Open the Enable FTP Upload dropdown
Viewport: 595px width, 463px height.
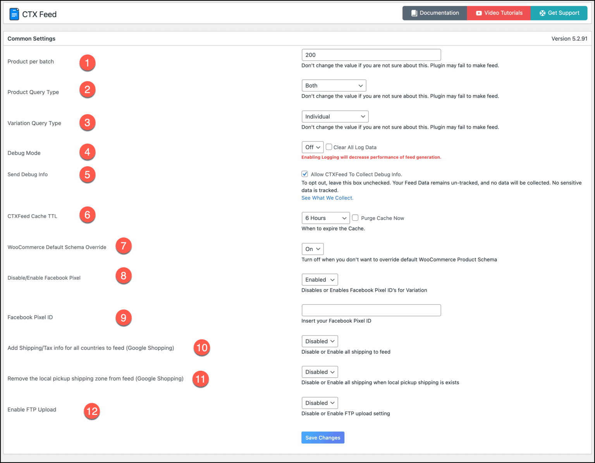320,403
